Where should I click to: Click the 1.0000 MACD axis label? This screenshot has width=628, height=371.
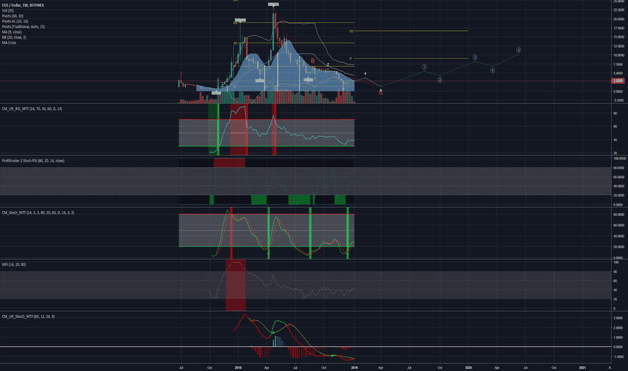click(x=618, y=337)
